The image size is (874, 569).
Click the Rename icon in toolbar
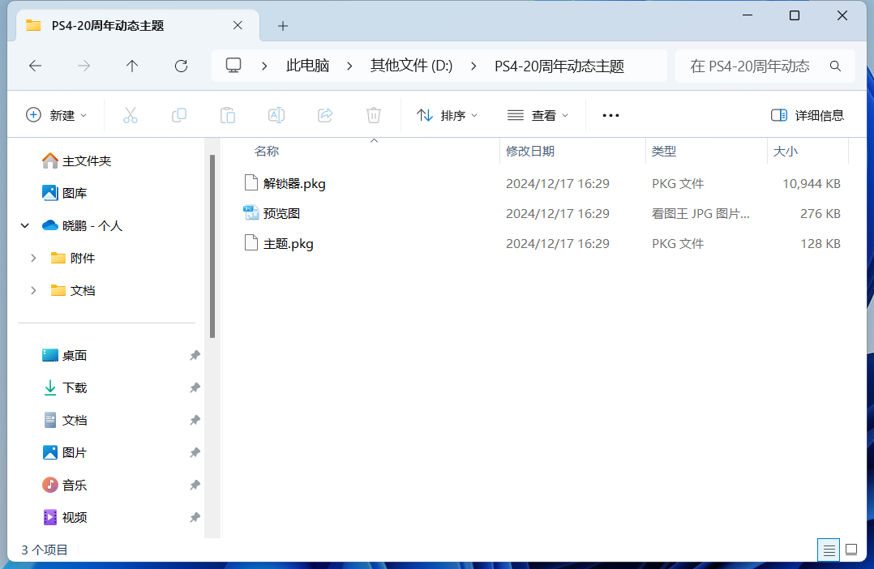pos(276,115)
